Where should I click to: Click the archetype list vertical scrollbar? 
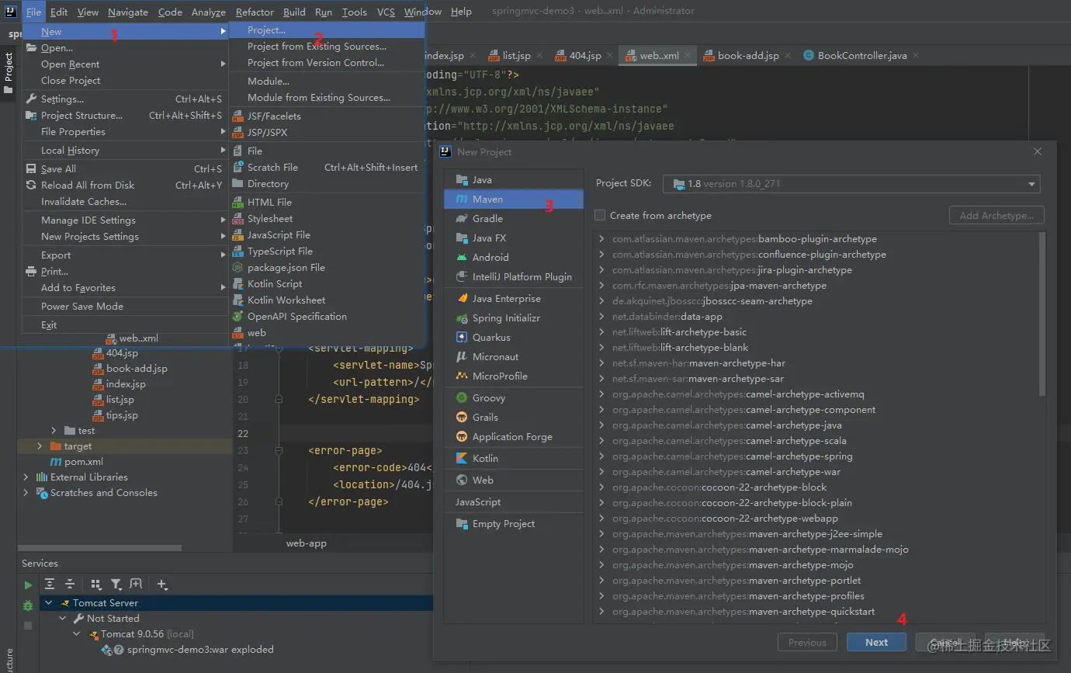[1042, 314]
